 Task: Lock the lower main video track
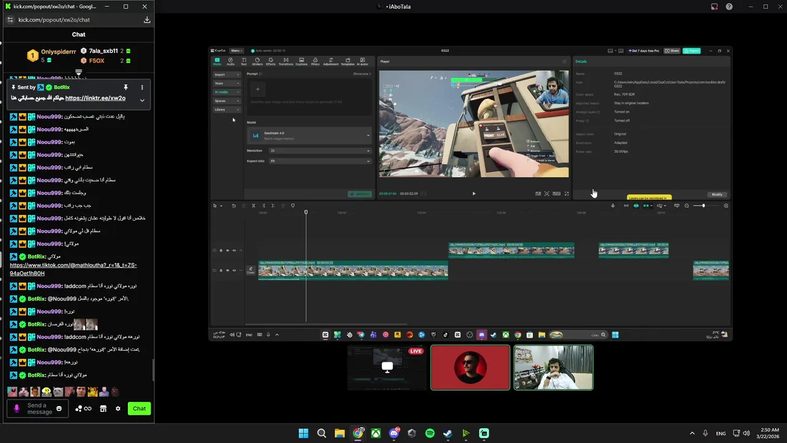221,270
